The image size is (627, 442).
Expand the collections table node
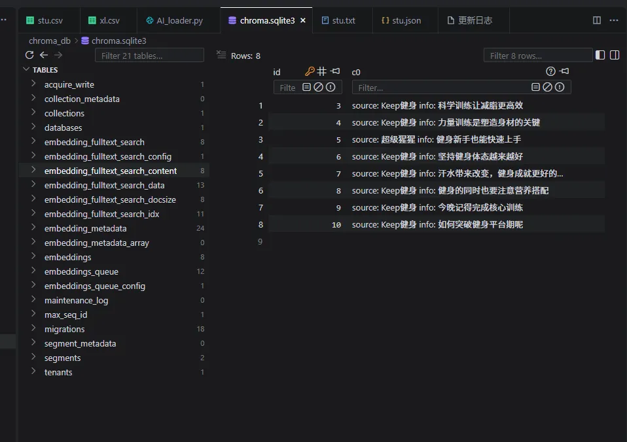[33, 113]
